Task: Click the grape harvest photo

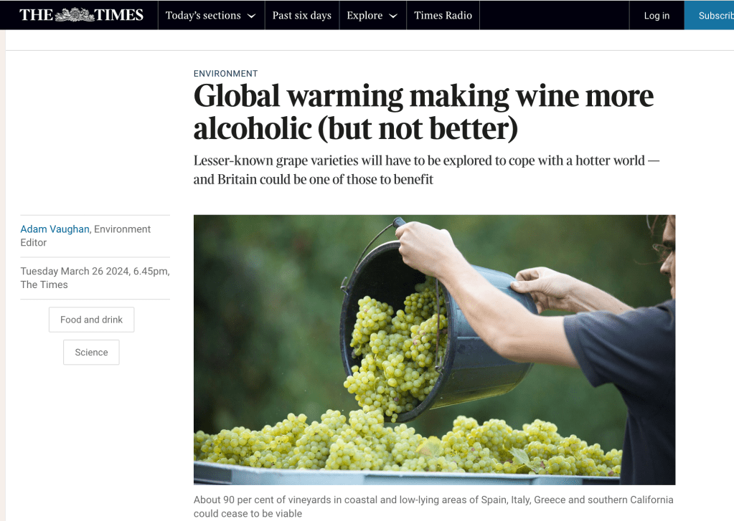Action: click(434, 350)
